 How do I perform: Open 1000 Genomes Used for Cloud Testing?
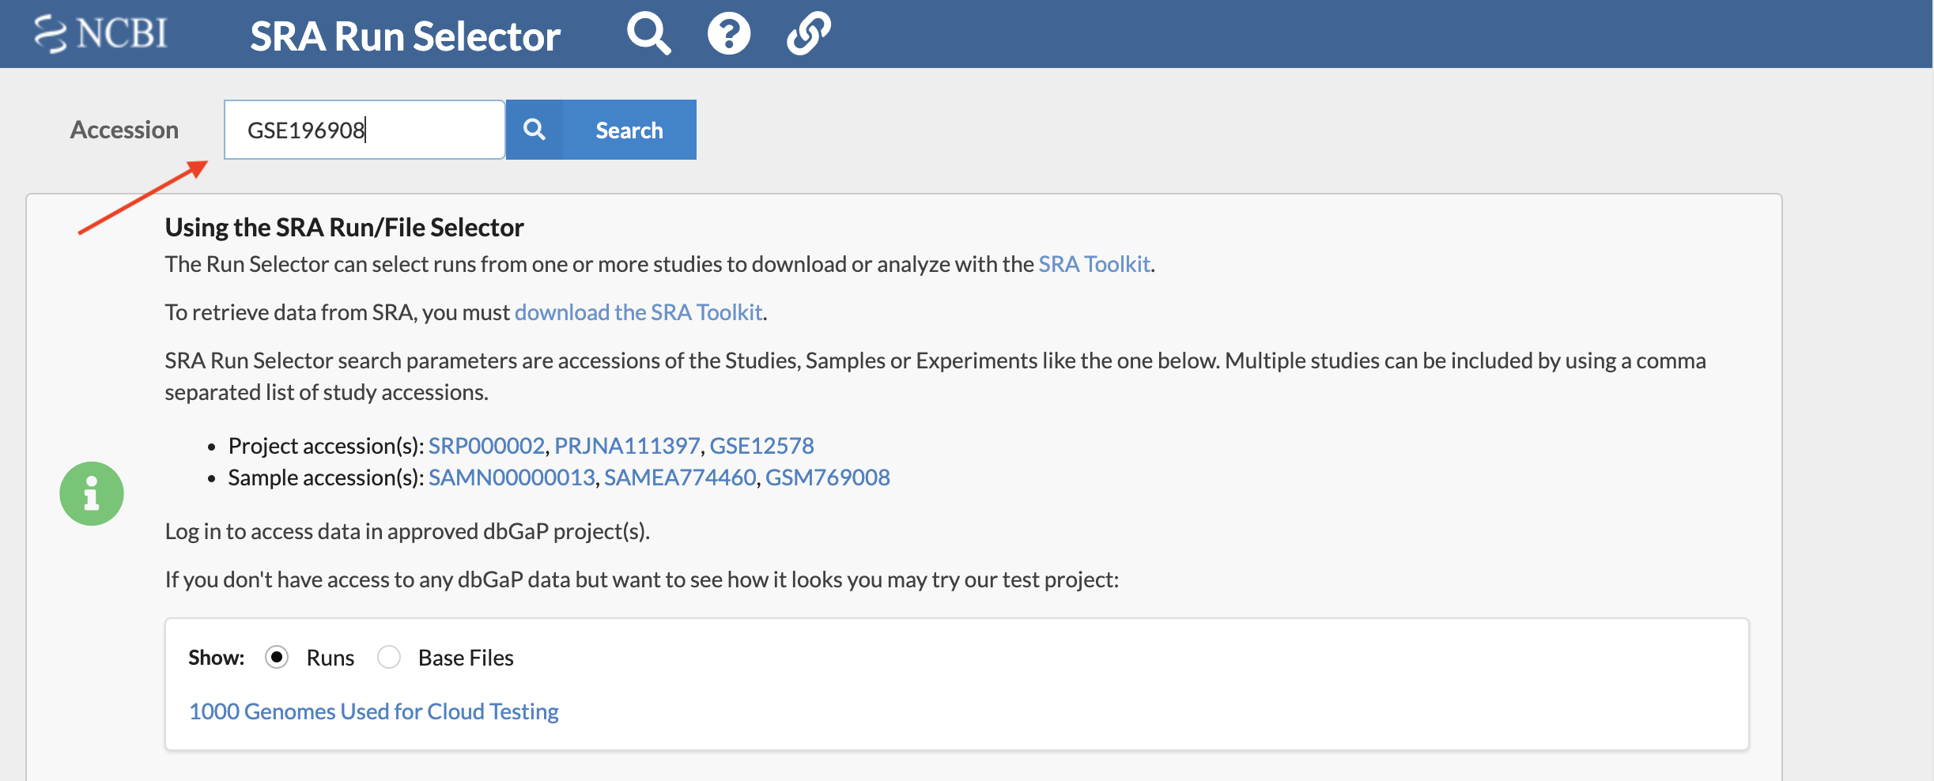[x=374, y=711]
